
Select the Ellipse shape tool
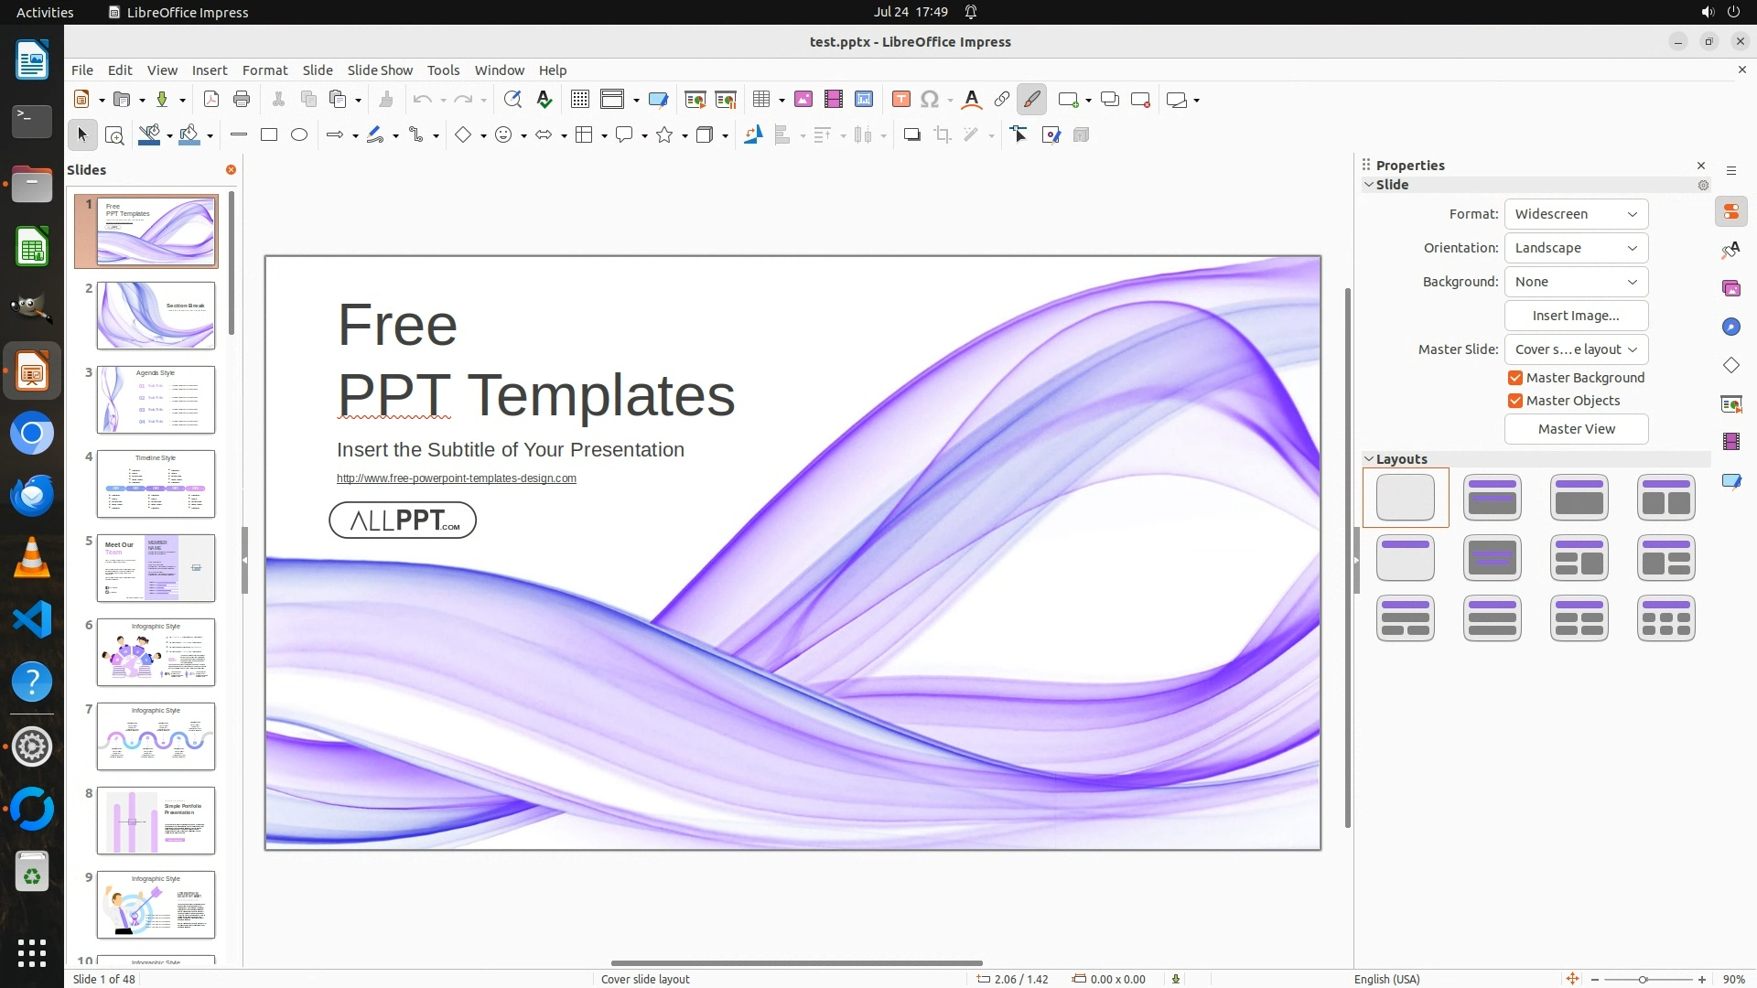(299, 135)
